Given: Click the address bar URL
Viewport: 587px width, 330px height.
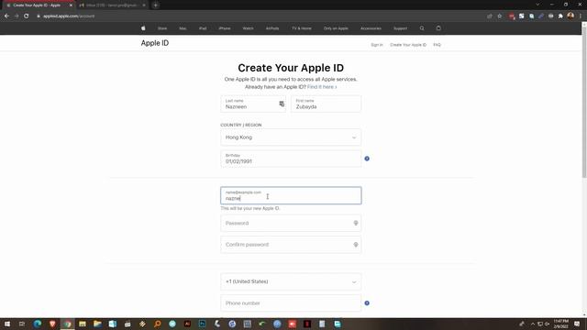Looking at the screenshot, I should [69, 16].
